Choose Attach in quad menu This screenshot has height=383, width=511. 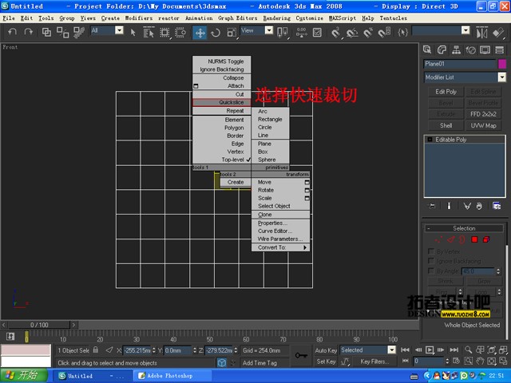pyautogui.click(x=222, y=86)
